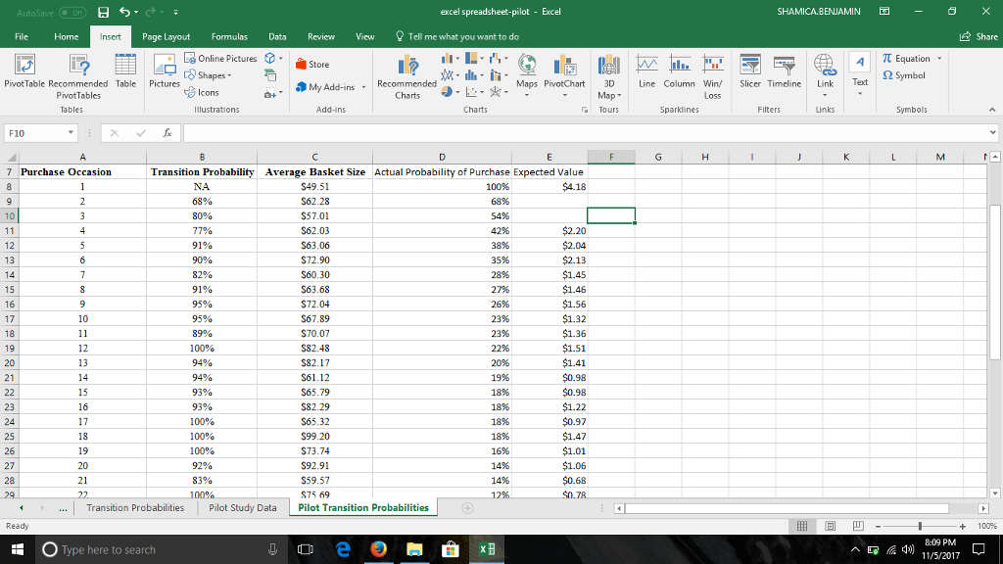1003x564 pixels.
Task: Insert a Timeline filter
Action: [x=785, y=77]
